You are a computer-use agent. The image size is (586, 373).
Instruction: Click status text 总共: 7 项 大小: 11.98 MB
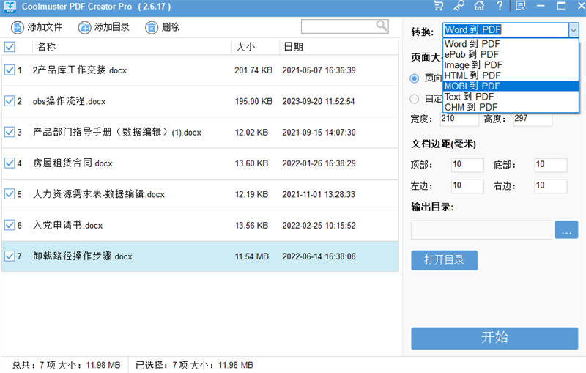(67, 365)
